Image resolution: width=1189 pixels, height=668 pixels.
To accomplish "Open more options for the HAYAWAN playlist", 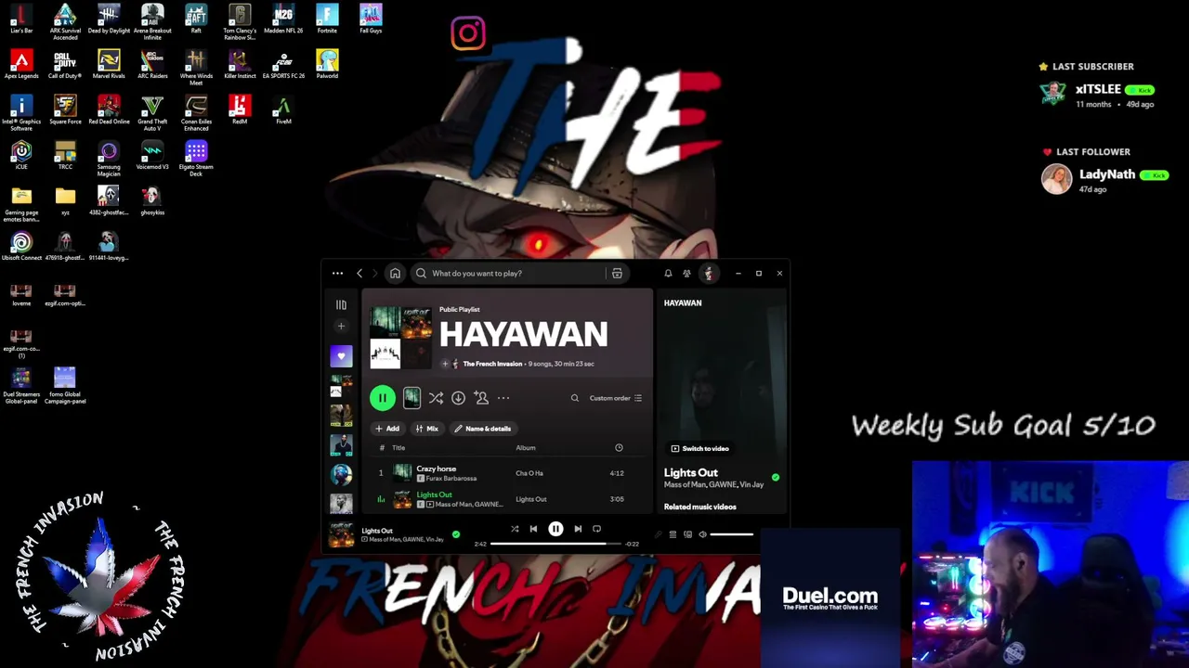I will click(503, 398).
